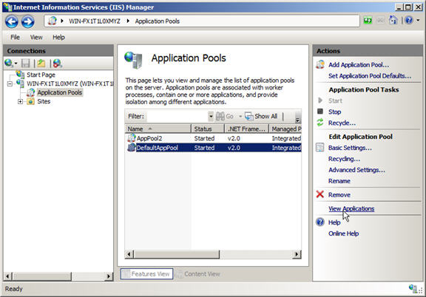
Task: Open the Online Help link
Action: 343,233
